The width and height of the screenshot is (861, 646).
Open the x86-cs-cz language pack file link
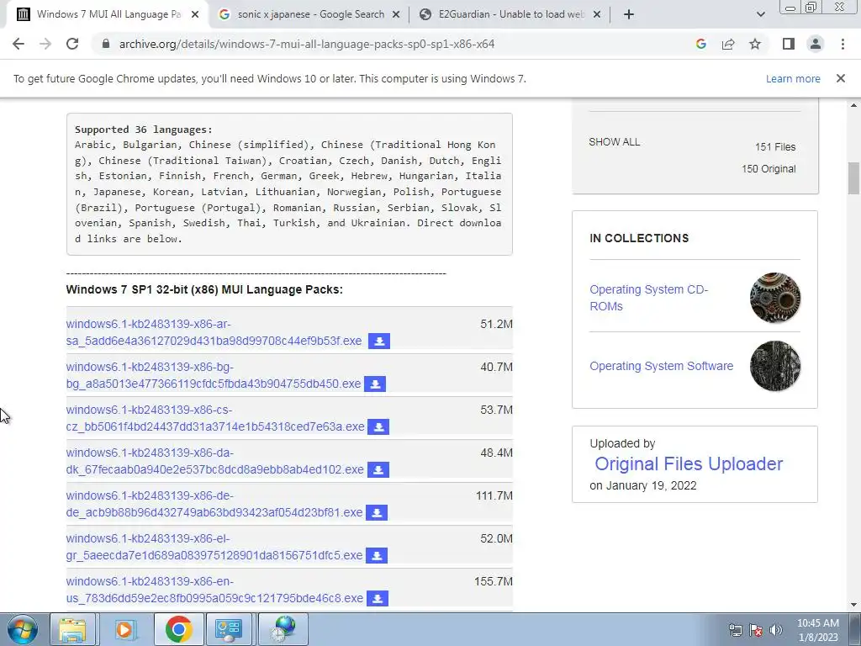click(214, 418)
